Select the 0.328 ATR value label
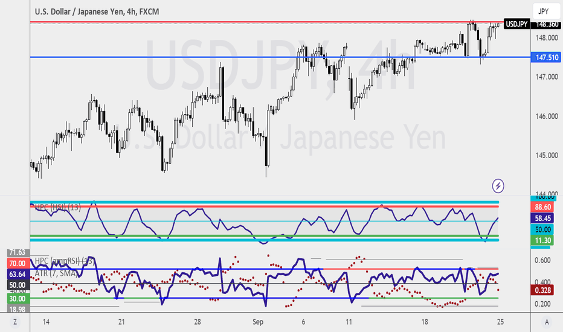The image size is (563, 332). 542,290
